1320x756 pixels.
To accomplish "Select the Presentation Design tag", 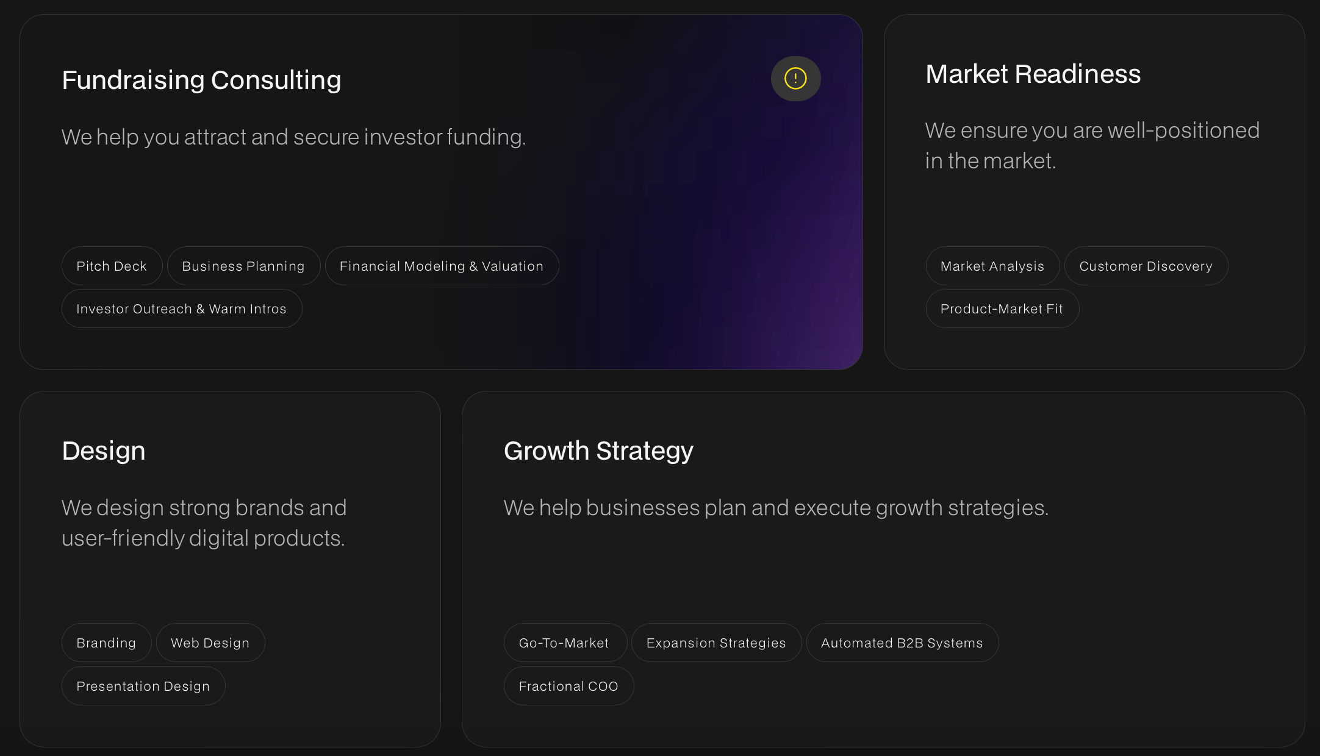I will point(143,686).
